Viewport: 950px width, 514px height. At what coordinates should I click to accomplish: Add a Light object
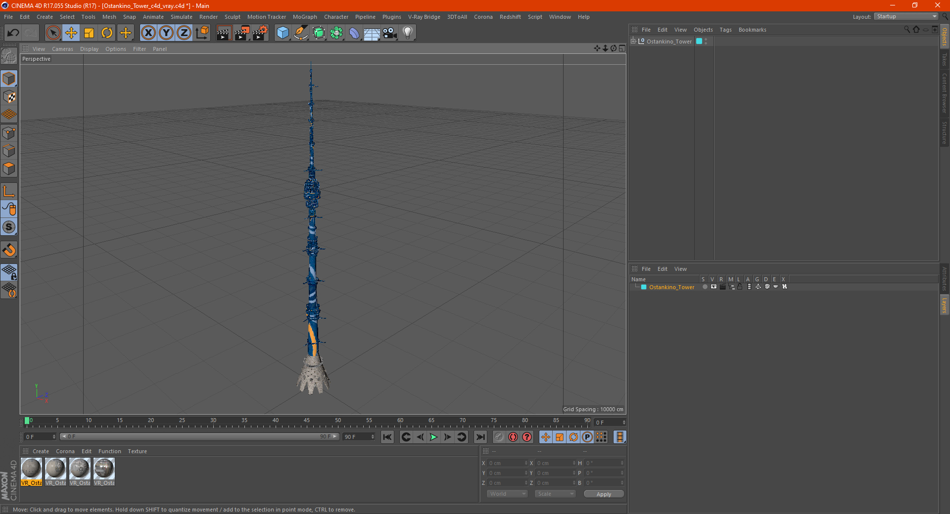coord(408,33)
